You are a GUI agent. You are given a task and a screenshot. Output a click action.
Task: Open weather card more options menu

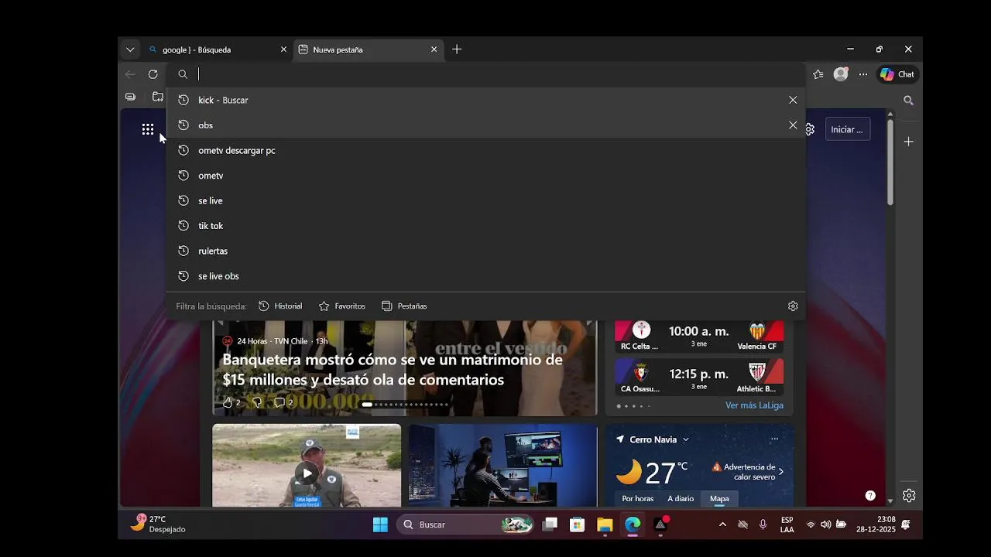(x=774, y=439)
